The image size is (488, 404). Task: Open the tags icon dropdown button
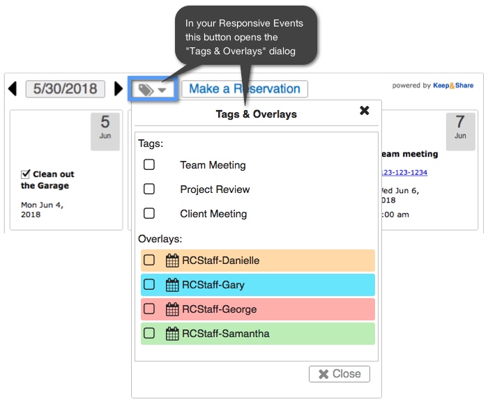click(153, 89)
